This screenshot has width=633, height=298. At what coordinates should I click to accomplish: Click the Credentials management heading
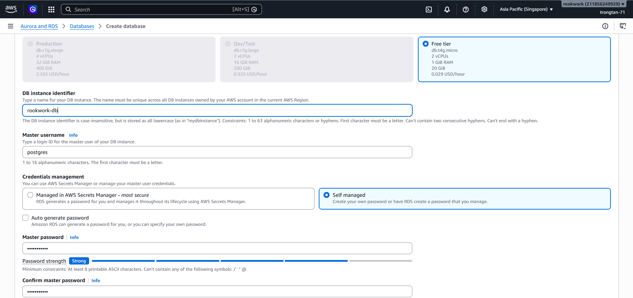tap(53, 177)
